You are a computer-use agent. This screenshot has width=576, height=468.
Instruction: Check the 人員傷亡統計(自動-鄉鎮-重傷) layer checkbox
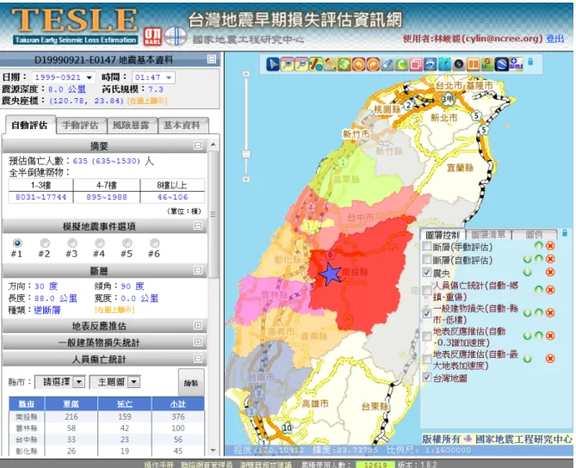[426, 290]
